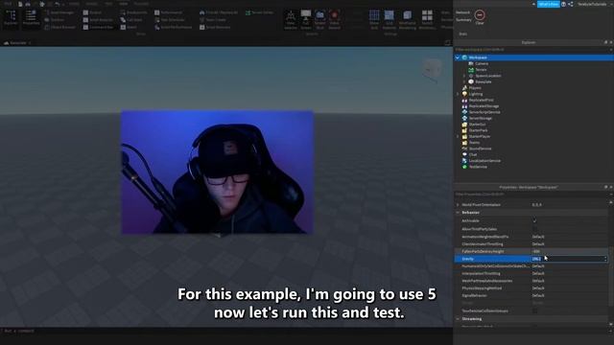The image size is (614, 345).
Task: Toggle Wireframe Rendering
Action: [x=407, y=19]
